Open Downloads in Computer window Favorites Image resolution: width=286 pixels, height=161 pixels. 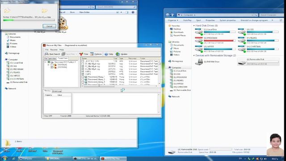pos(177,32)
